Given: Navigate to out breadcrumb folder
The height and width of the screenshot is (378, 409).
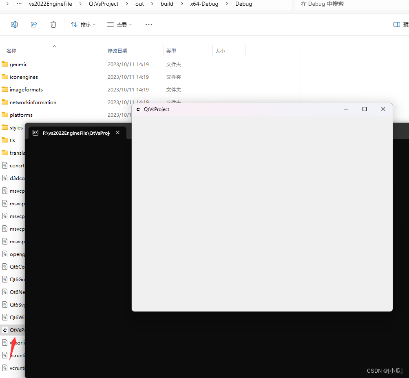Looking at the screenshot, I should point(139,4).
